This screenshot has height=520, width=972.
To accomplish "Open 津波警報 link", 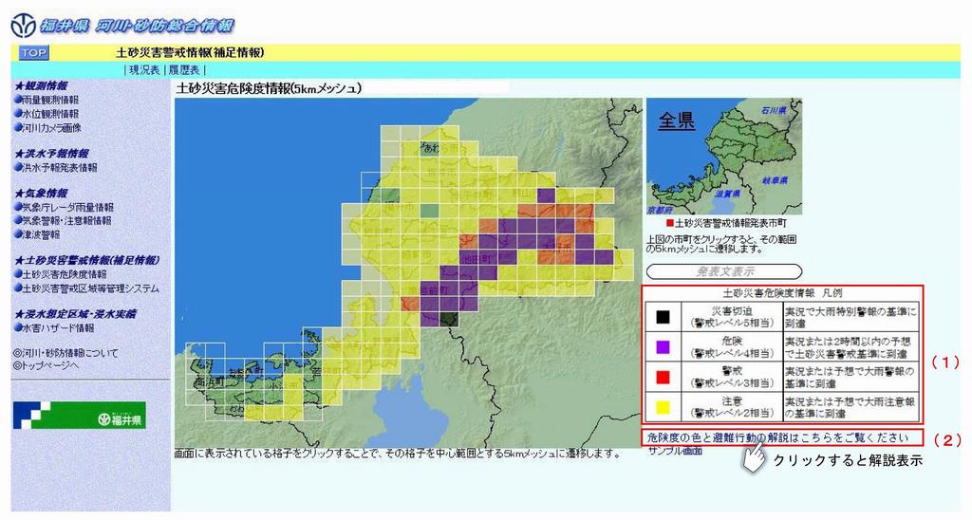I will pyautogui.click(x=41, y=235).
